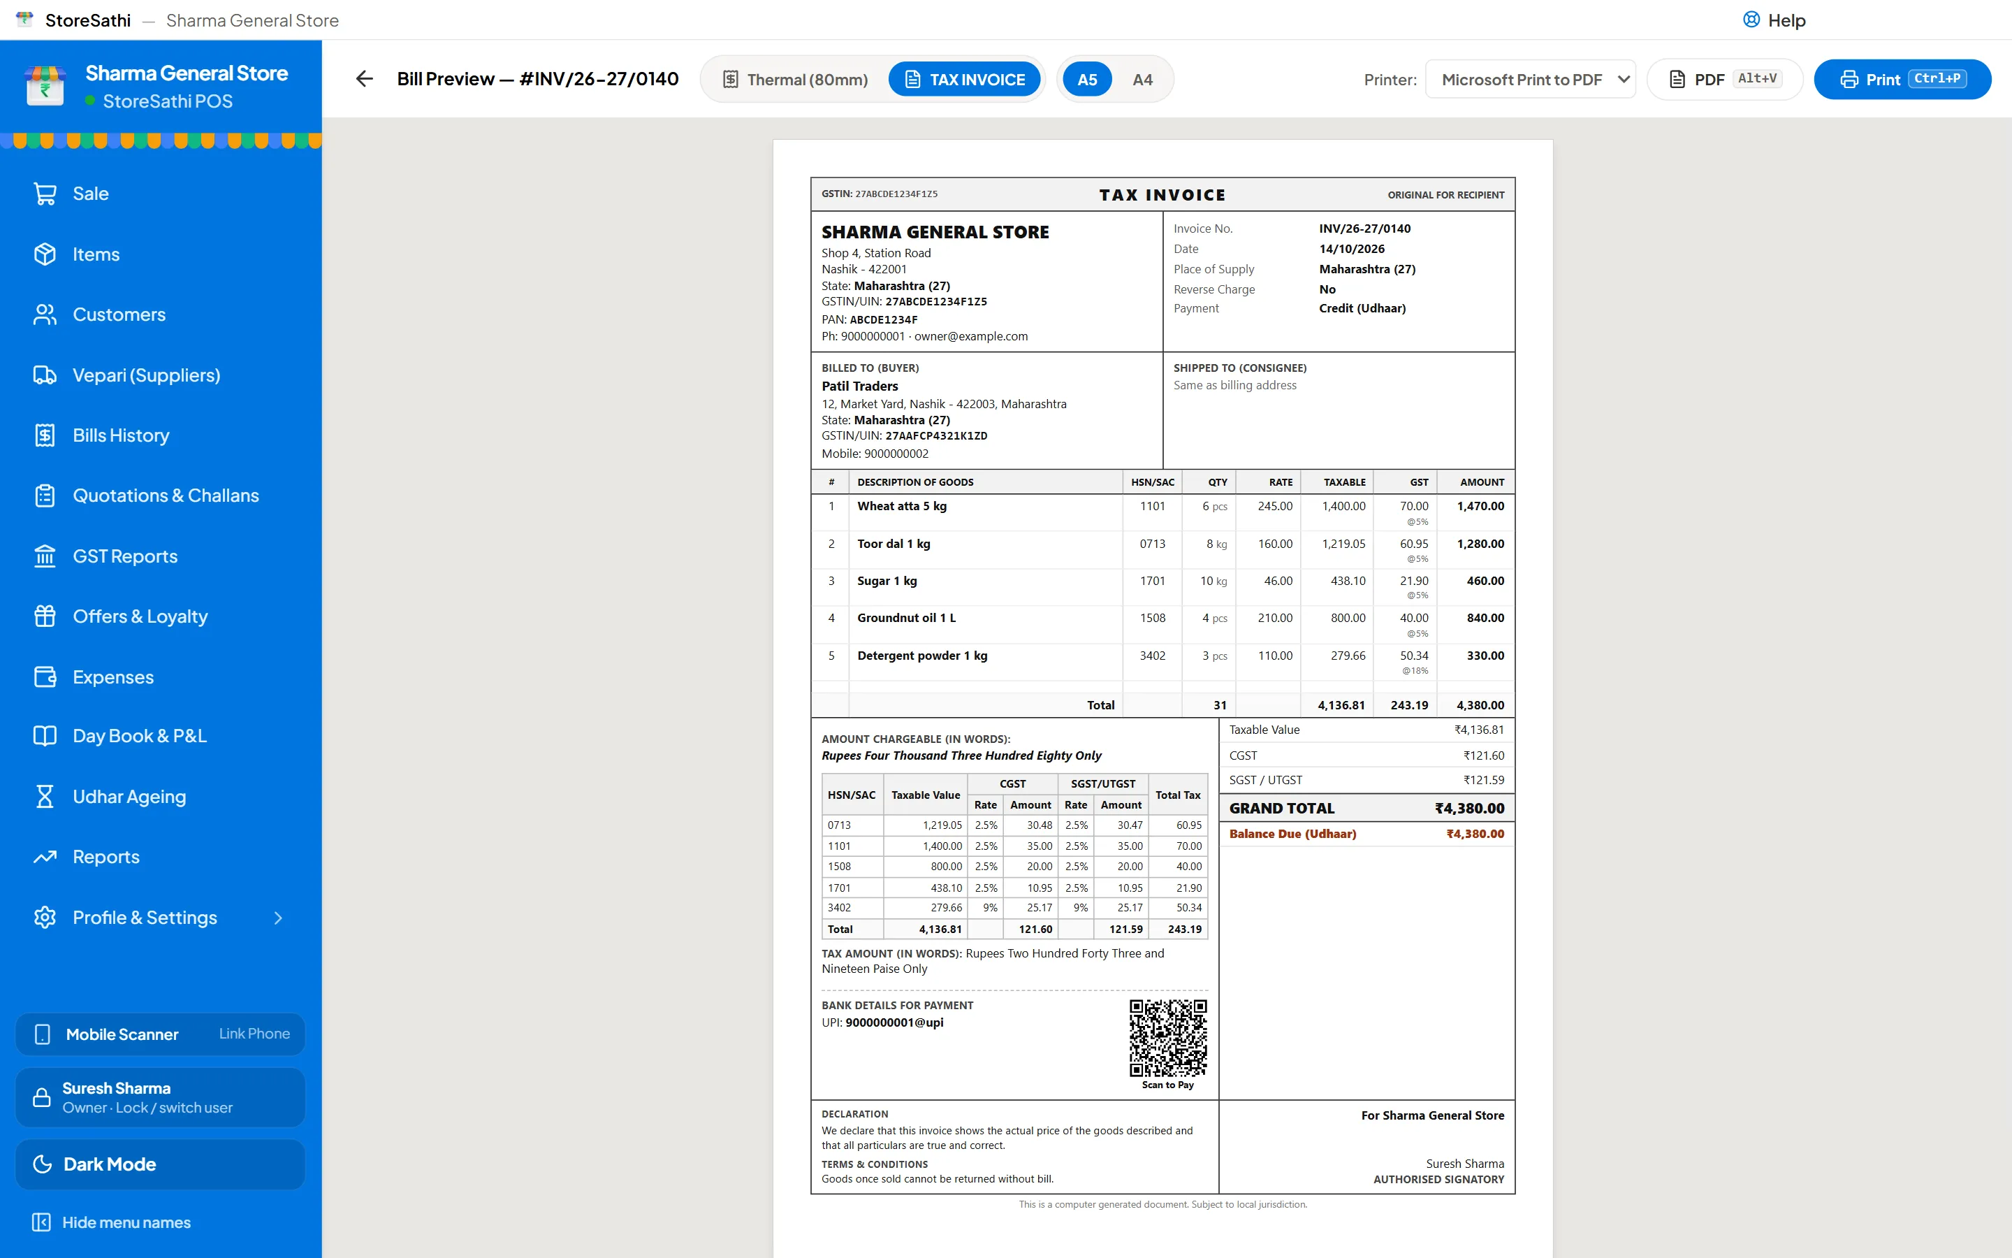2012x1258 pixels.
Task: Open the Offers & Loyalty gift icon
Action: (45, 616)
